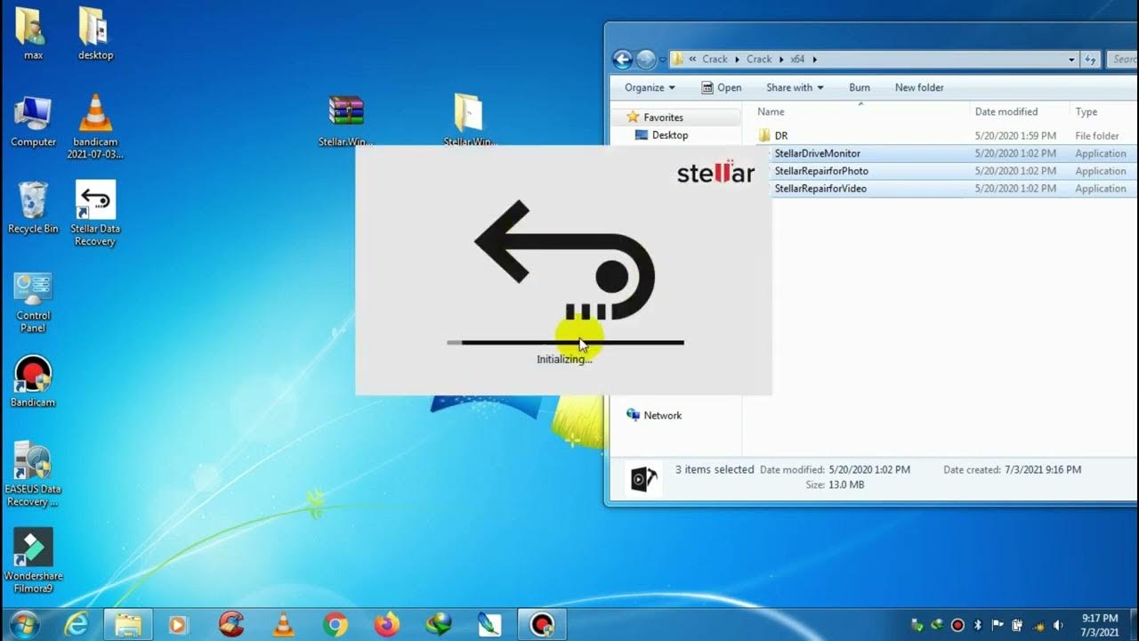Click Explorer Back navigation button
Viewport: 1139px width, 641px height.
[x=623, y=60]
